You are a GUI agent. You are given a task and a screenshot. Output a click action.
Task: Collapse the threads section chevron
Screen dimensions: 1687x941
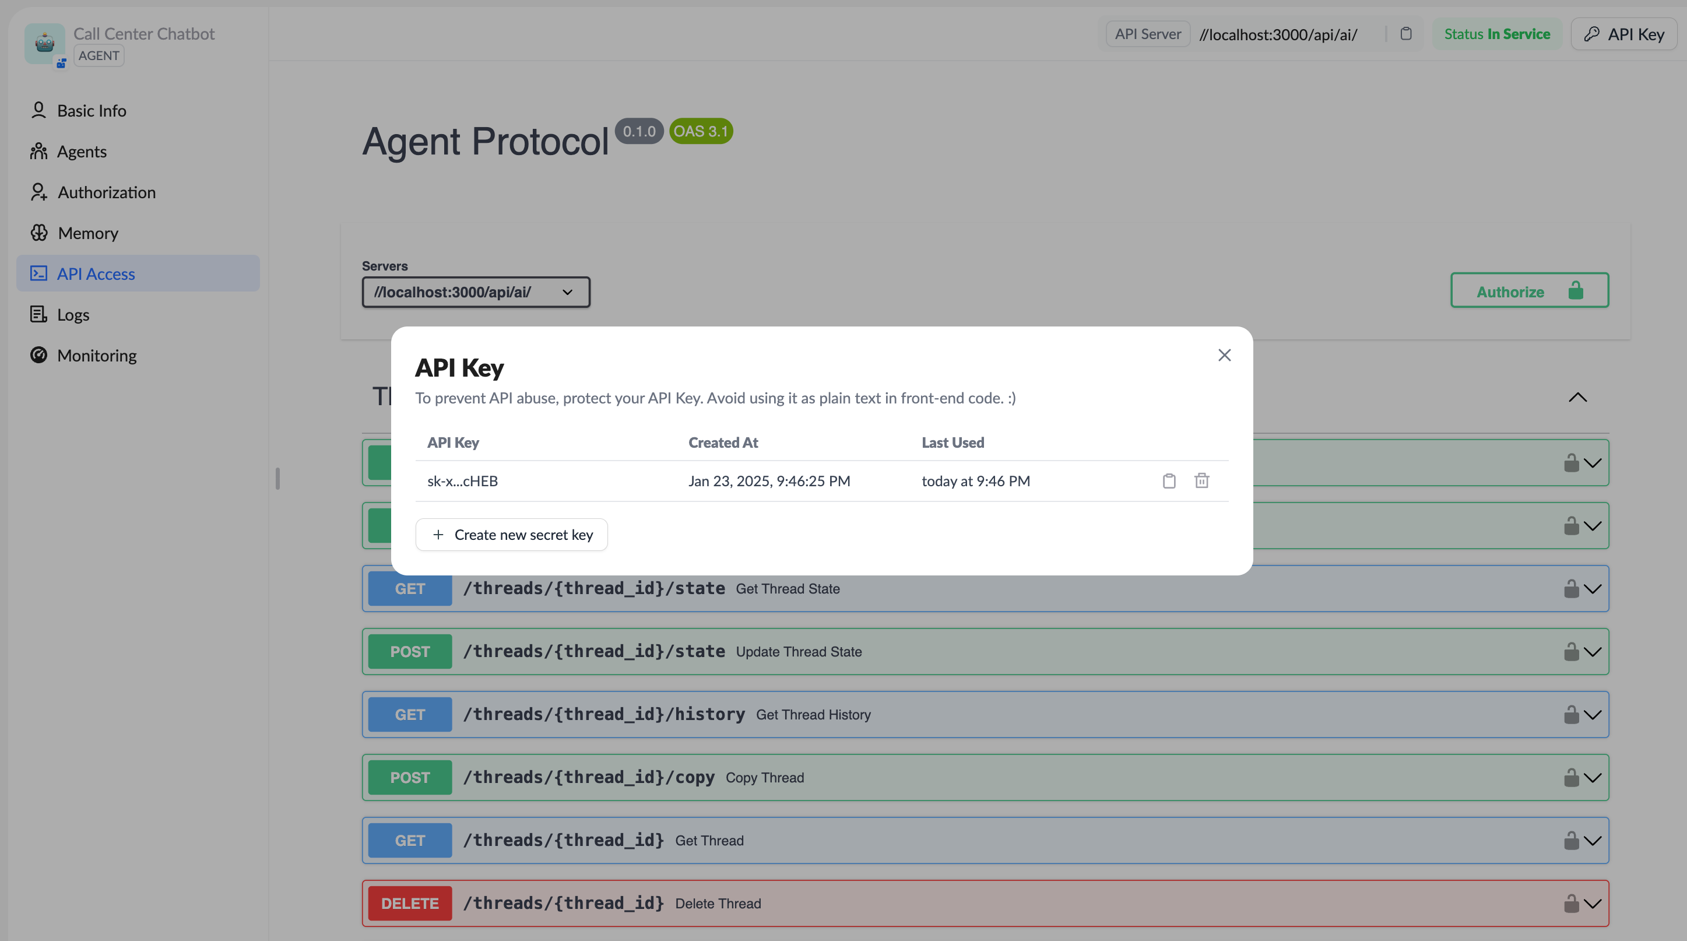coord(1577,398)
